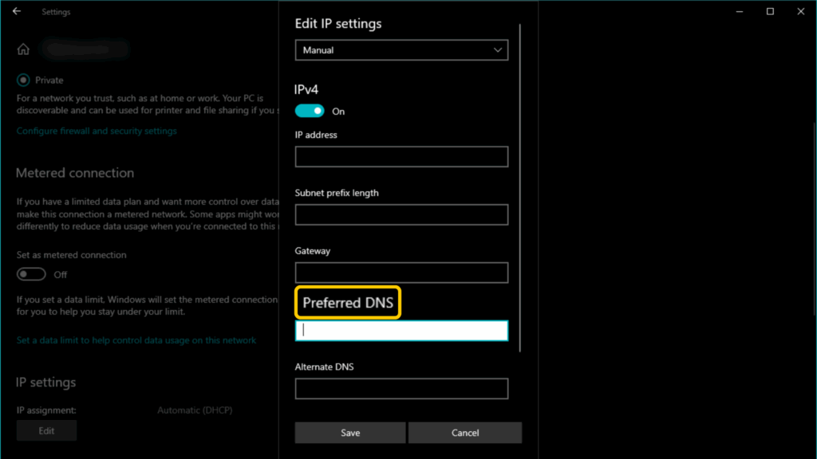Open the Manual IP settings dropdown

(x=401, y=50)
